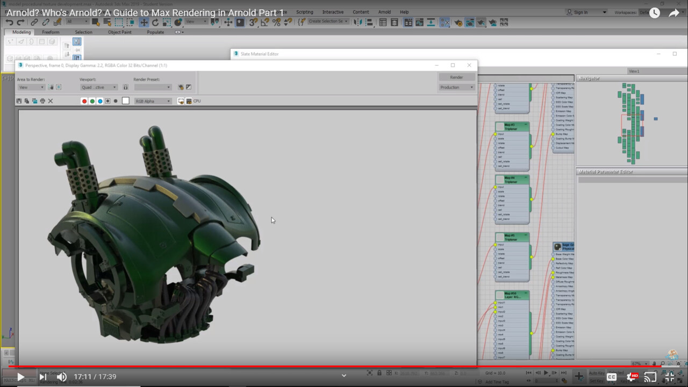Copy rendered image icon in render window
The image size is (688, 387).
(27, 101)
